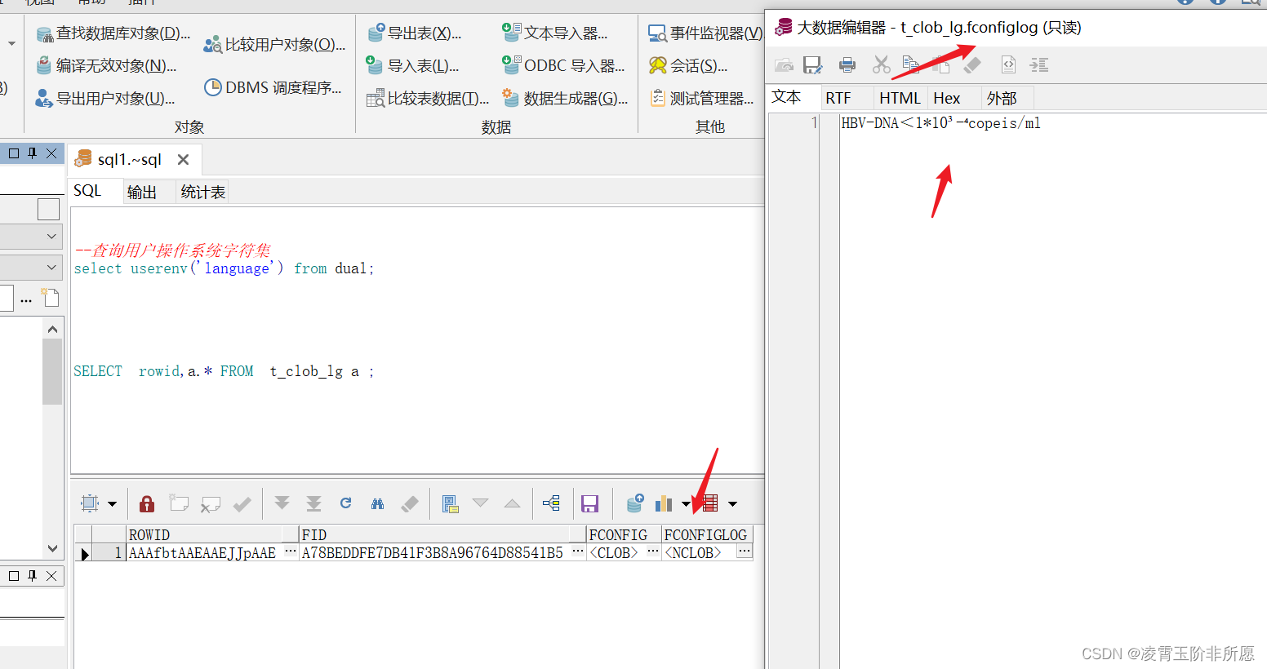The height and width of the screenshot is (669, 1267).
Task: Click restore square of upper left panel
Action: click(x=14, y=153)
